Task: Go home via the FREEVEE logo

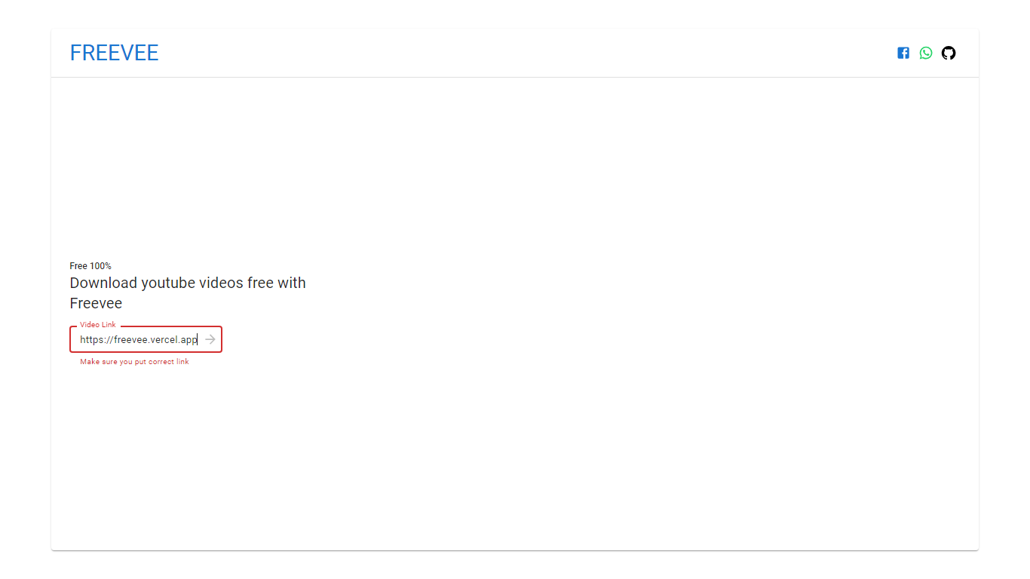Action: [x=114, y=53]
